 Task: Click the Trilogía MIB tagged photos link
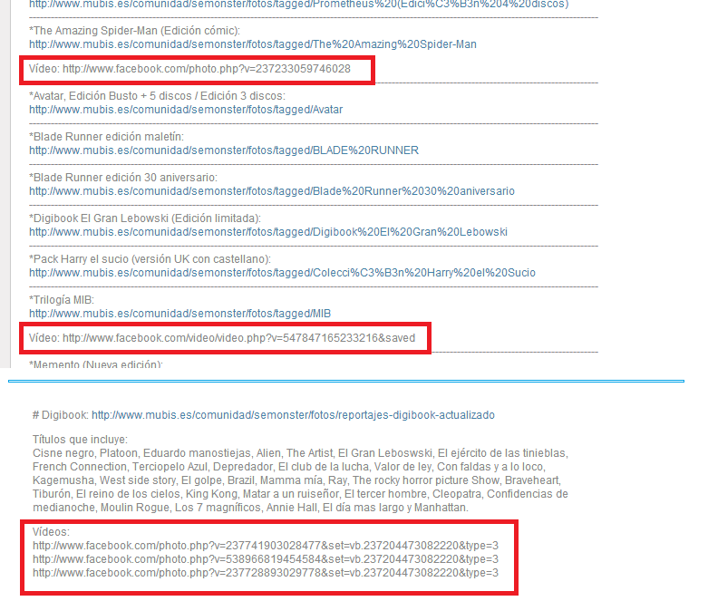179,314
